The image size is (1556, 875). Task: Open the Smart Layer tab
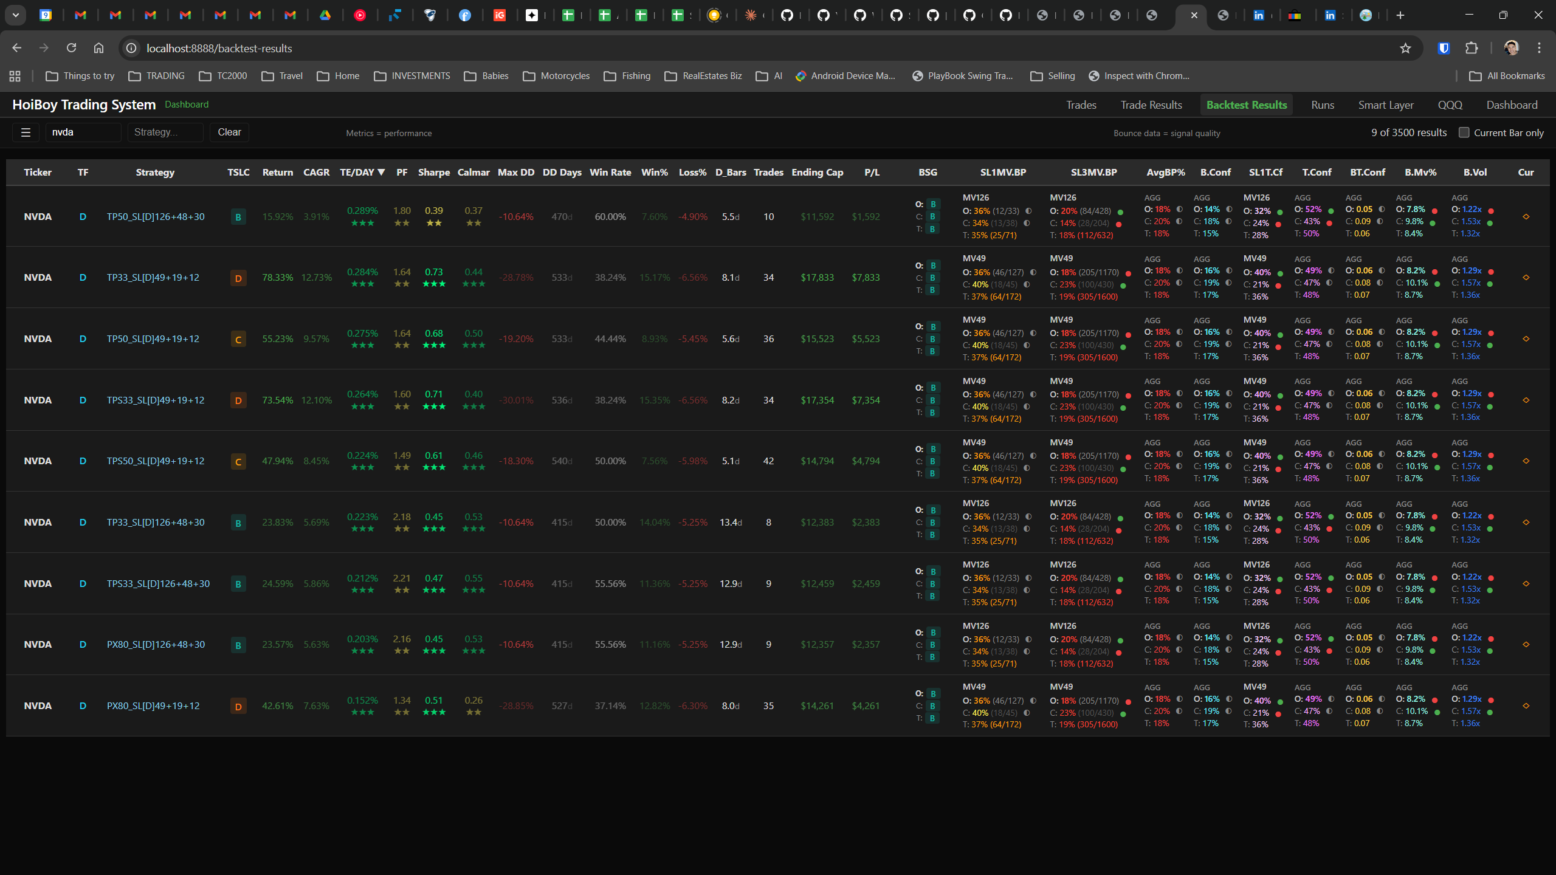[x=1386, y=105]
